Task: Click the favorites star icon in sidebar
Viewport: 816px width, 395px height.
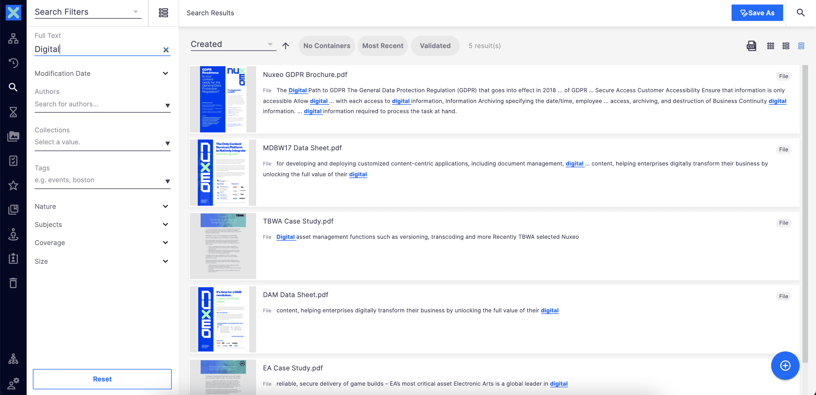Action: (13, 185)
